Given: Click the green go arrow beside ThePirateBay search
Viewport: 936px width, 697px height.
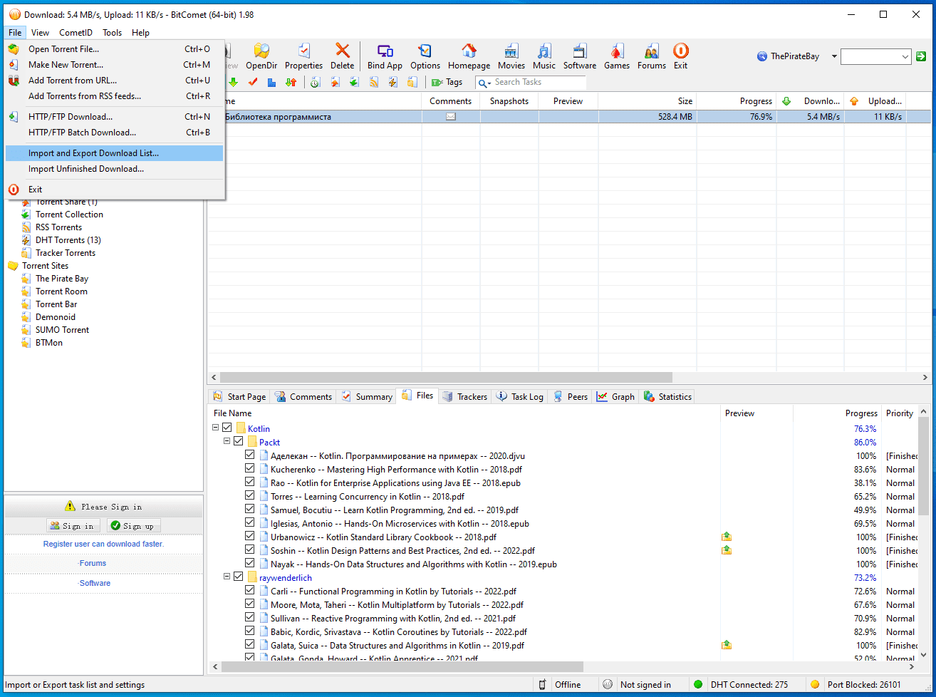Looking at the screenshot, I should click(922, 56).
